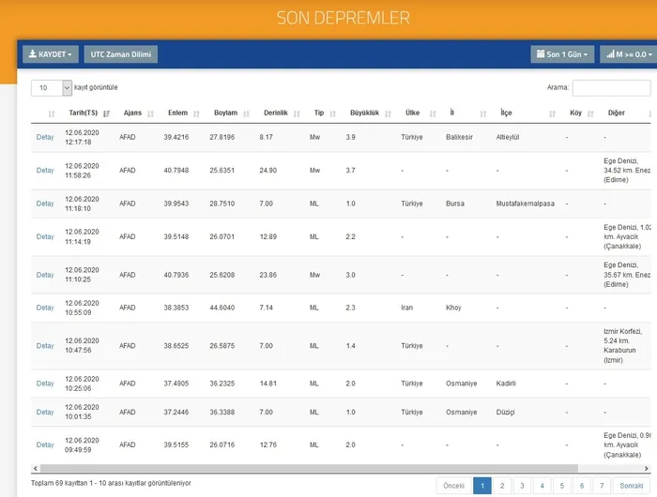Open the M >= 0.0 magnitude filter
The width and height of the screenshot is (657, 497).
pyautogui.click(x=629, y=54)
